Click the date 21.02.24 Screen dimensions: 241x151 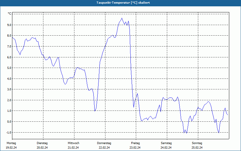[x=73, y=148]
